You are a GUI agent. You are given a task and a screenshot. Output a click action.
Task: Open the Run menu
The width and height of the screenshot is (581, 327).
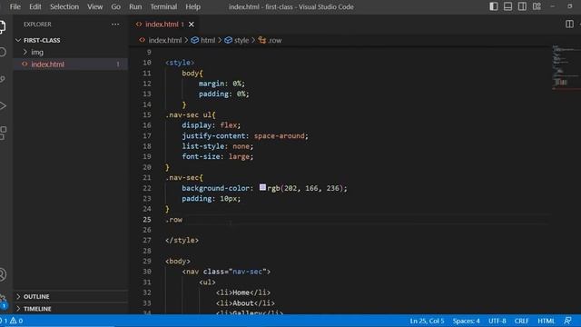135,6
